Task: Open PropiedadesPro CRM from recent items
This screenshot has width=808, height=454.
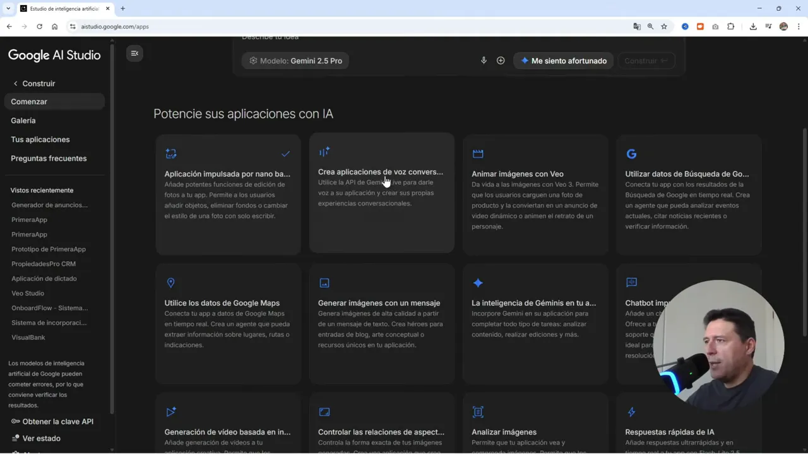Action: 43,264
